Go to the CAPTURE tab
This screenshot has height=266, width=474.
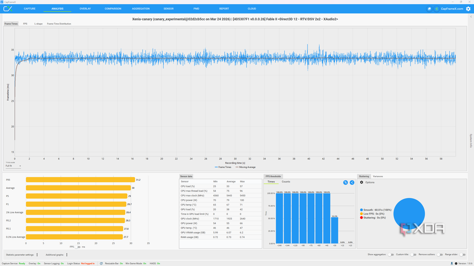29,9
